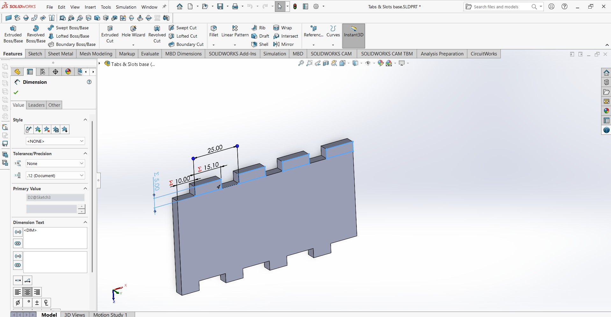The width and height of the screenshot is (611, 317).
Task: Choose Boundary Boss/Base feature
Action: [x=72, y=44]
